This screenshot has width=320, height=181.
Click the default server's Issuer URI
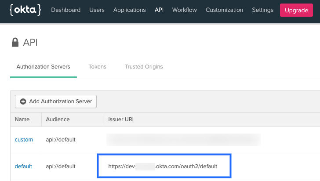[x=163, y=167]
